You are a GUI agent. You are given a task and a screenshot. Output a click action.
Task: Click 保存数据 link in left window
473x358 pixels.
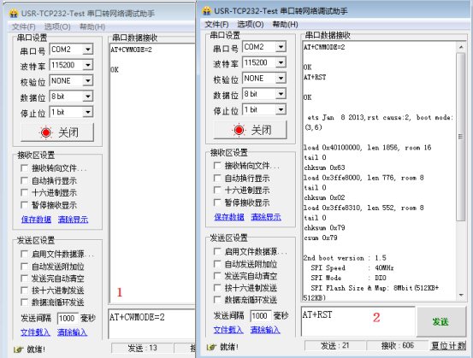tap(36, 220)
